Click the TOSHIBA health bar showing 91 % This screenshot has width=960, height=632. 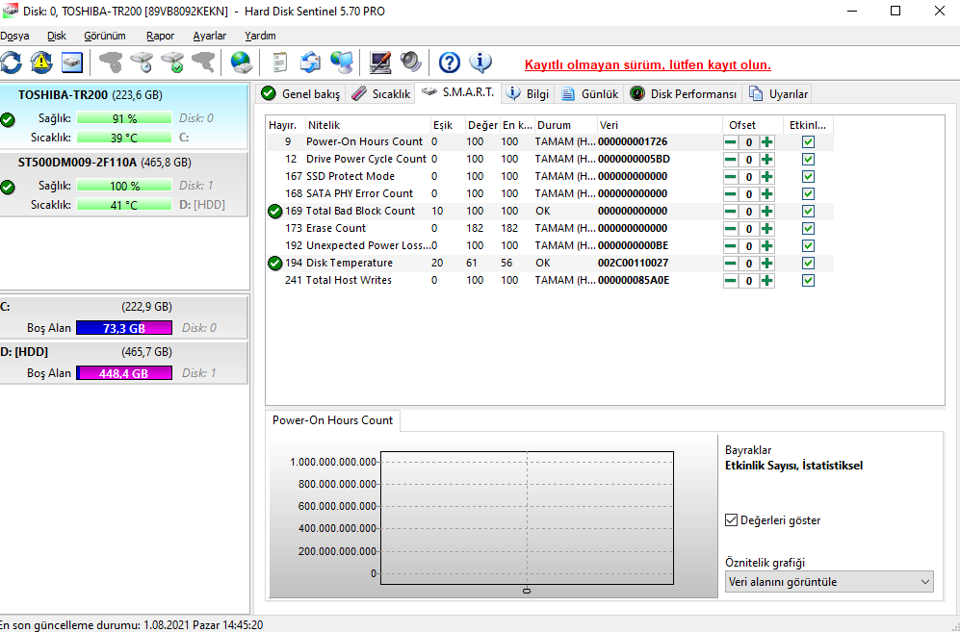[x=124, y=118]
